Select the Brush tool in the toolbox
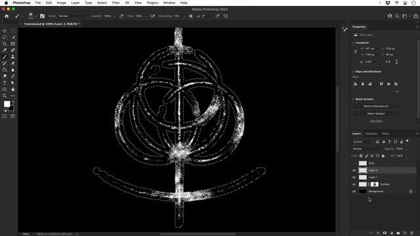 tap(5, 57)
